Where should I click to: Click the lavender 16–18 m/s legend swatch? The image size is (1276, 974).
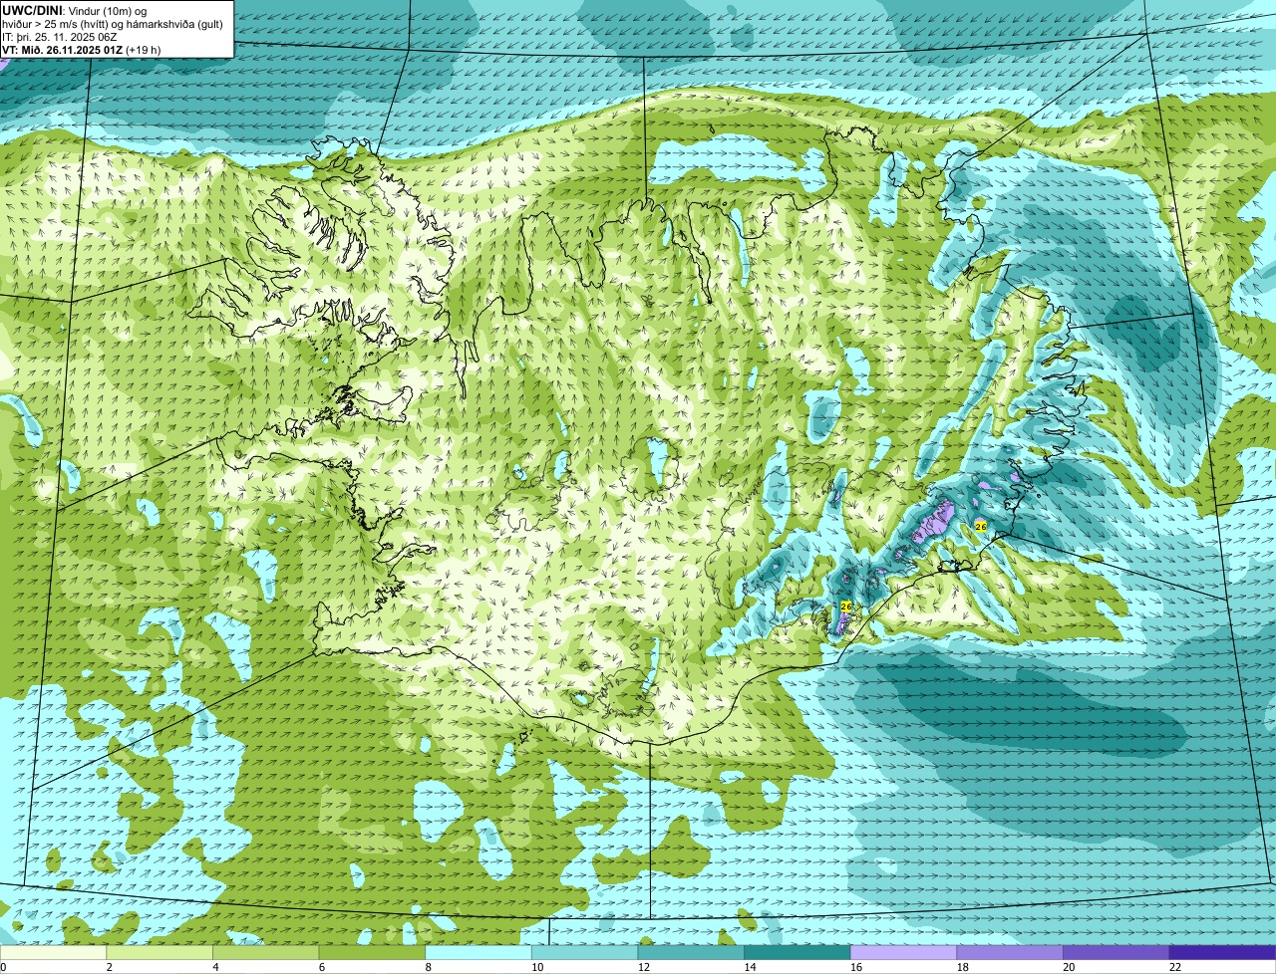904,952
